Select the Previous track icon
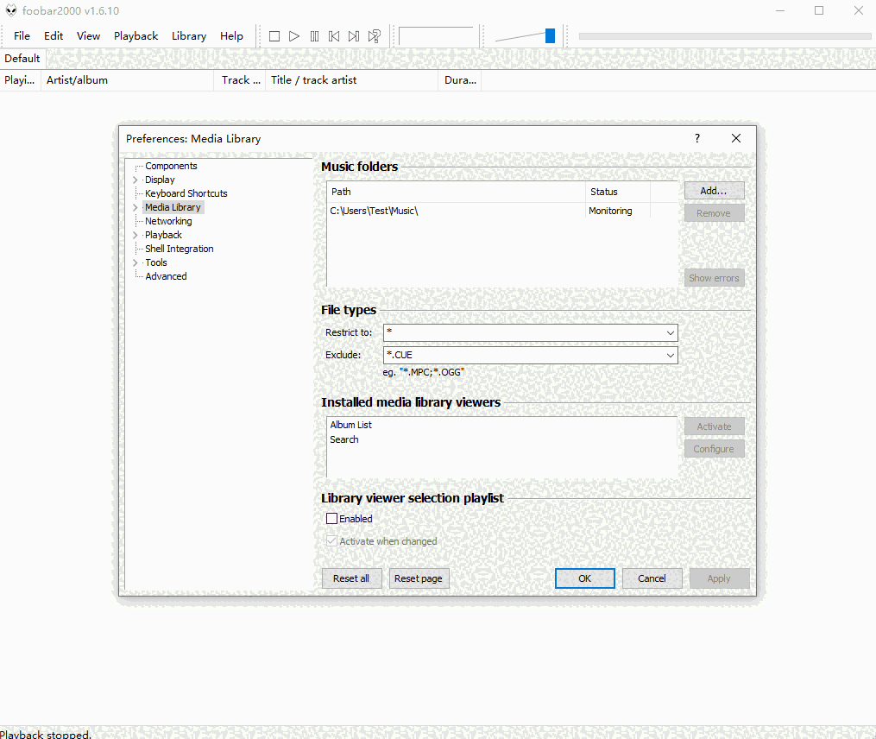 tap(334, 35)
